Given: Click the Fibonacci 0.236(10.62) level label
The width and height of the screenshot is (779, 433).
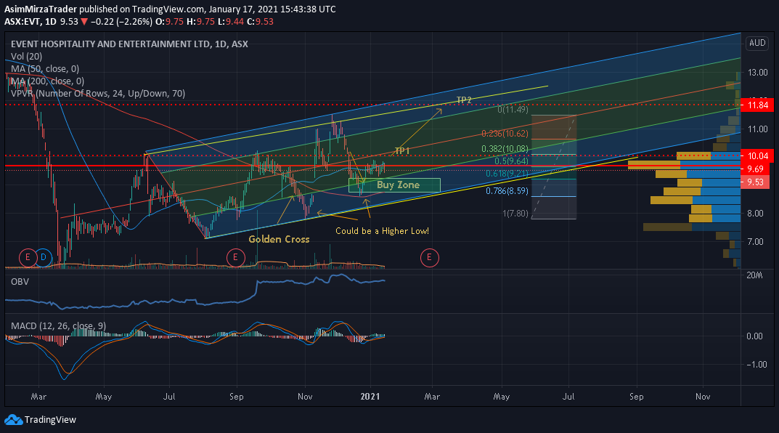Looking at the screenshot, I should (x=505, y=134).
